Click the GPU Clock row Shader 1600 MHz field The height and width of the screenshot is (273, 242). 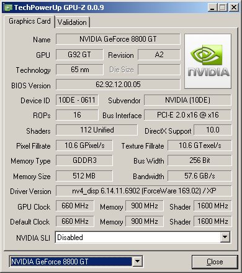(x=213, y=206)
